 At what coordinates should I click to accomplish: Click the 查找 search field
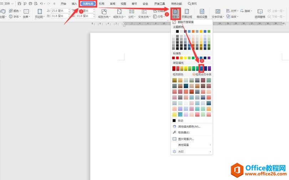192,4
